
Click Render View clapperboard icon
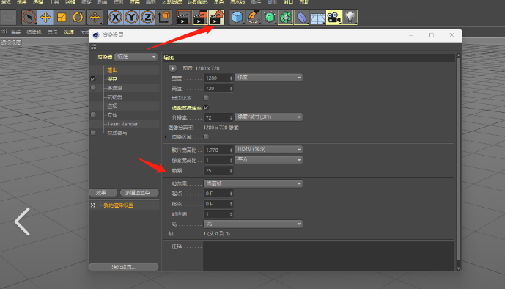pyautogui.click(x=184, y=18)
